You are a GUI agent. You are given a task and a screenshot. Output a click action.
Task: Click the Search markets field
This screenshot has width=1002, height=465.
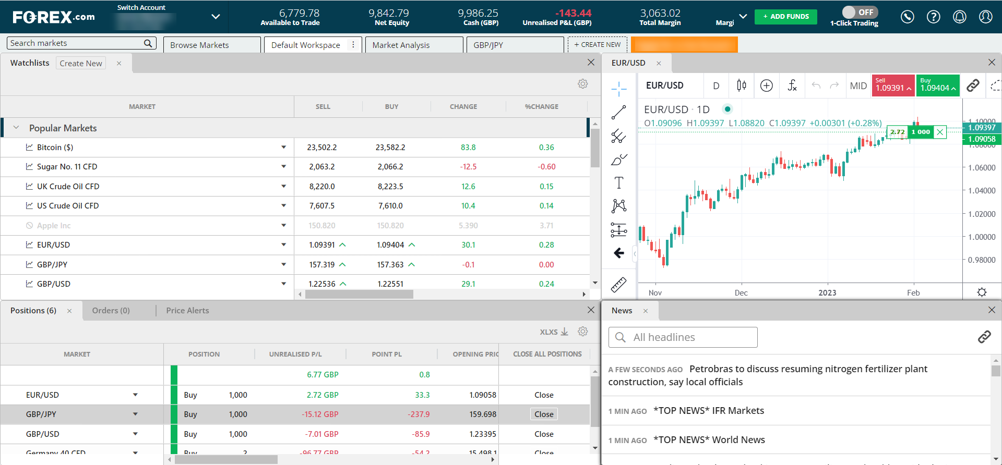tap(81, 43)
